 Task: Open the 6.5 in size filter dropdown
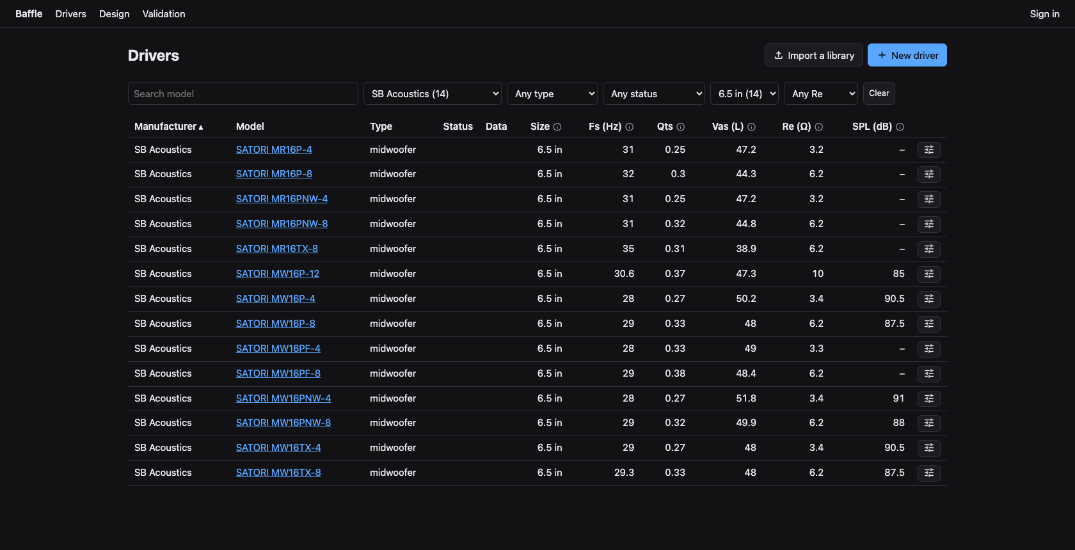[x=744, y=93]
